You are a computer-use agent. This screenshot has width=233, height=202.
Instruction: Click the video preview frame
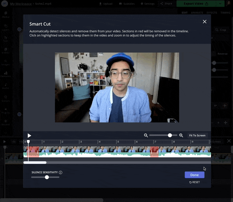[x=117, y=87]
